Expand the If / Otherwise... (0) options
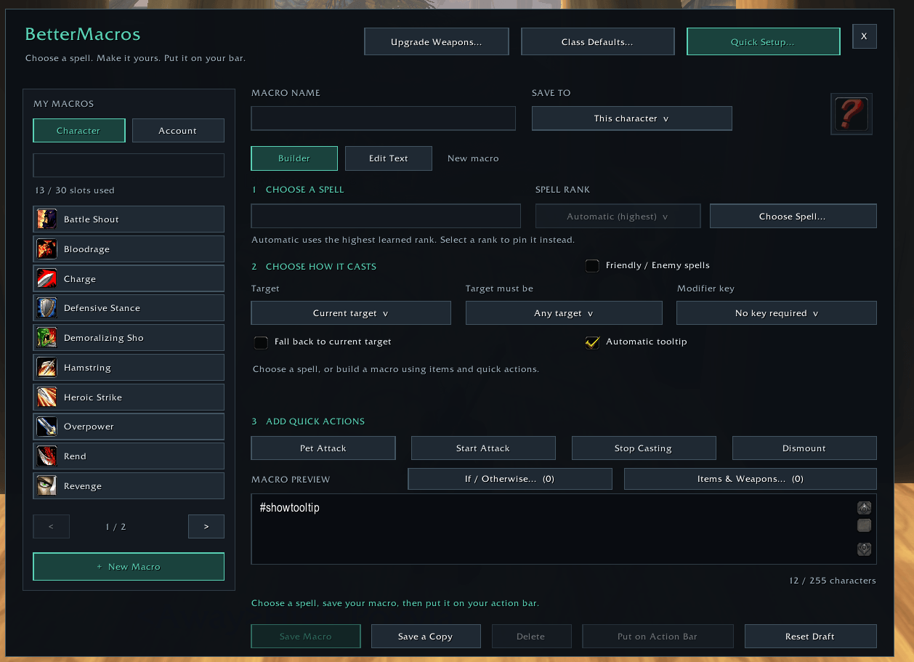This screenshot has height=662, width=914. pos(510,479)
